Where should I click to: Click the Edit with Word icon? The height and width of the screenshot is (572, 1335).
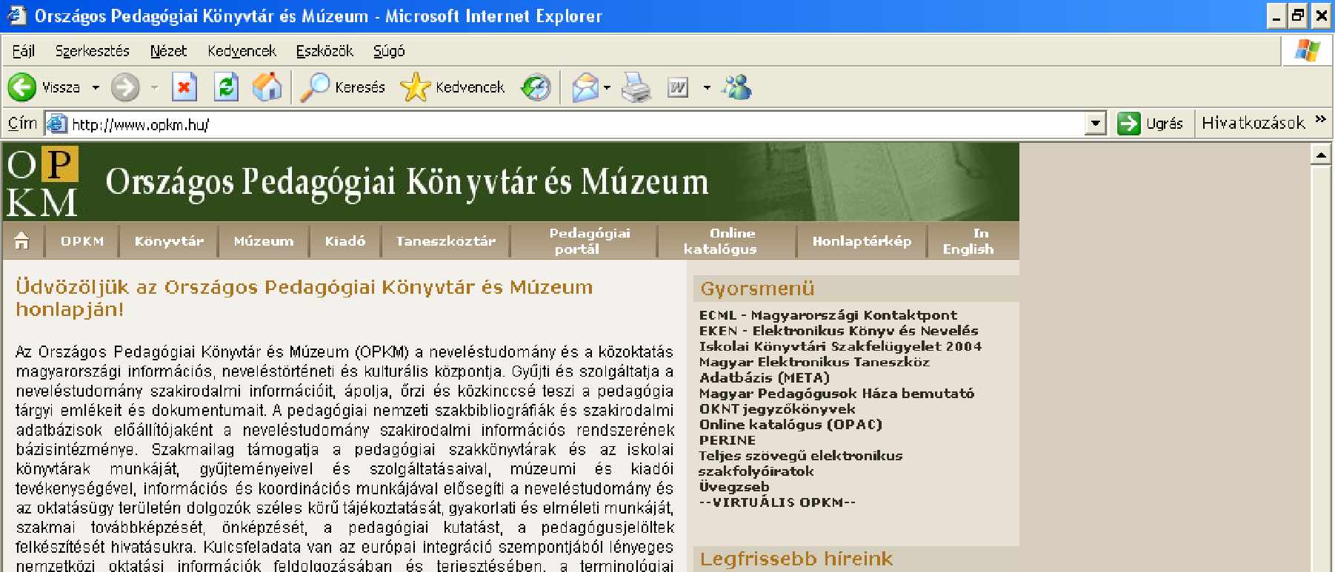[x=678, y=87]
